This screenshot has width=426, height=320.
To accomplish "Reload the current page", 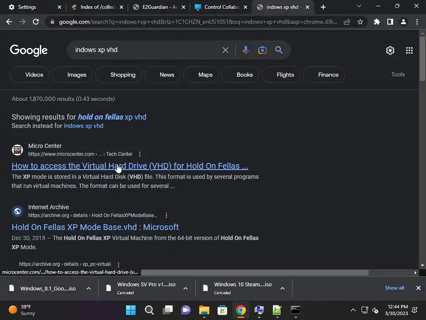I will (x=36, y=22).
